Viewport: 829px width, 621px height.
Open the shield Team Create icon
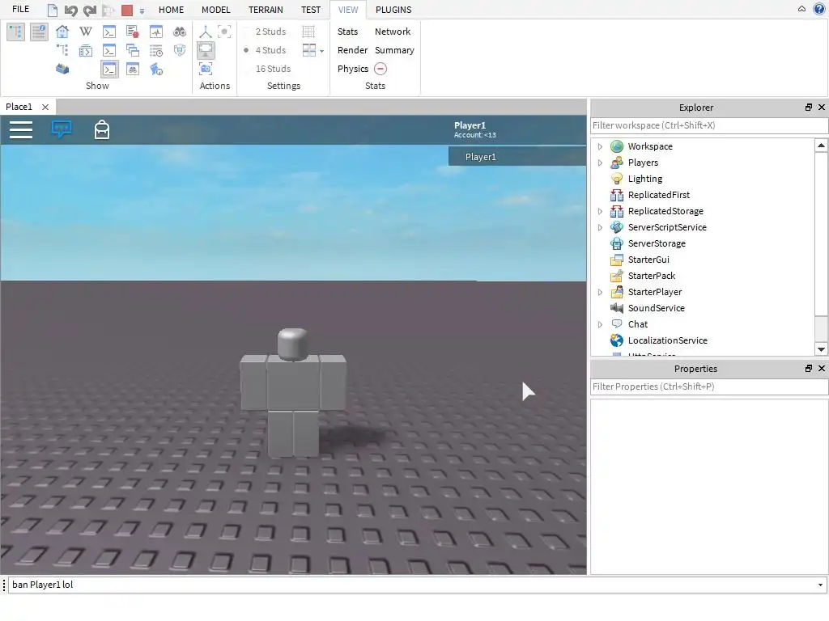click(x=179, y=51)
